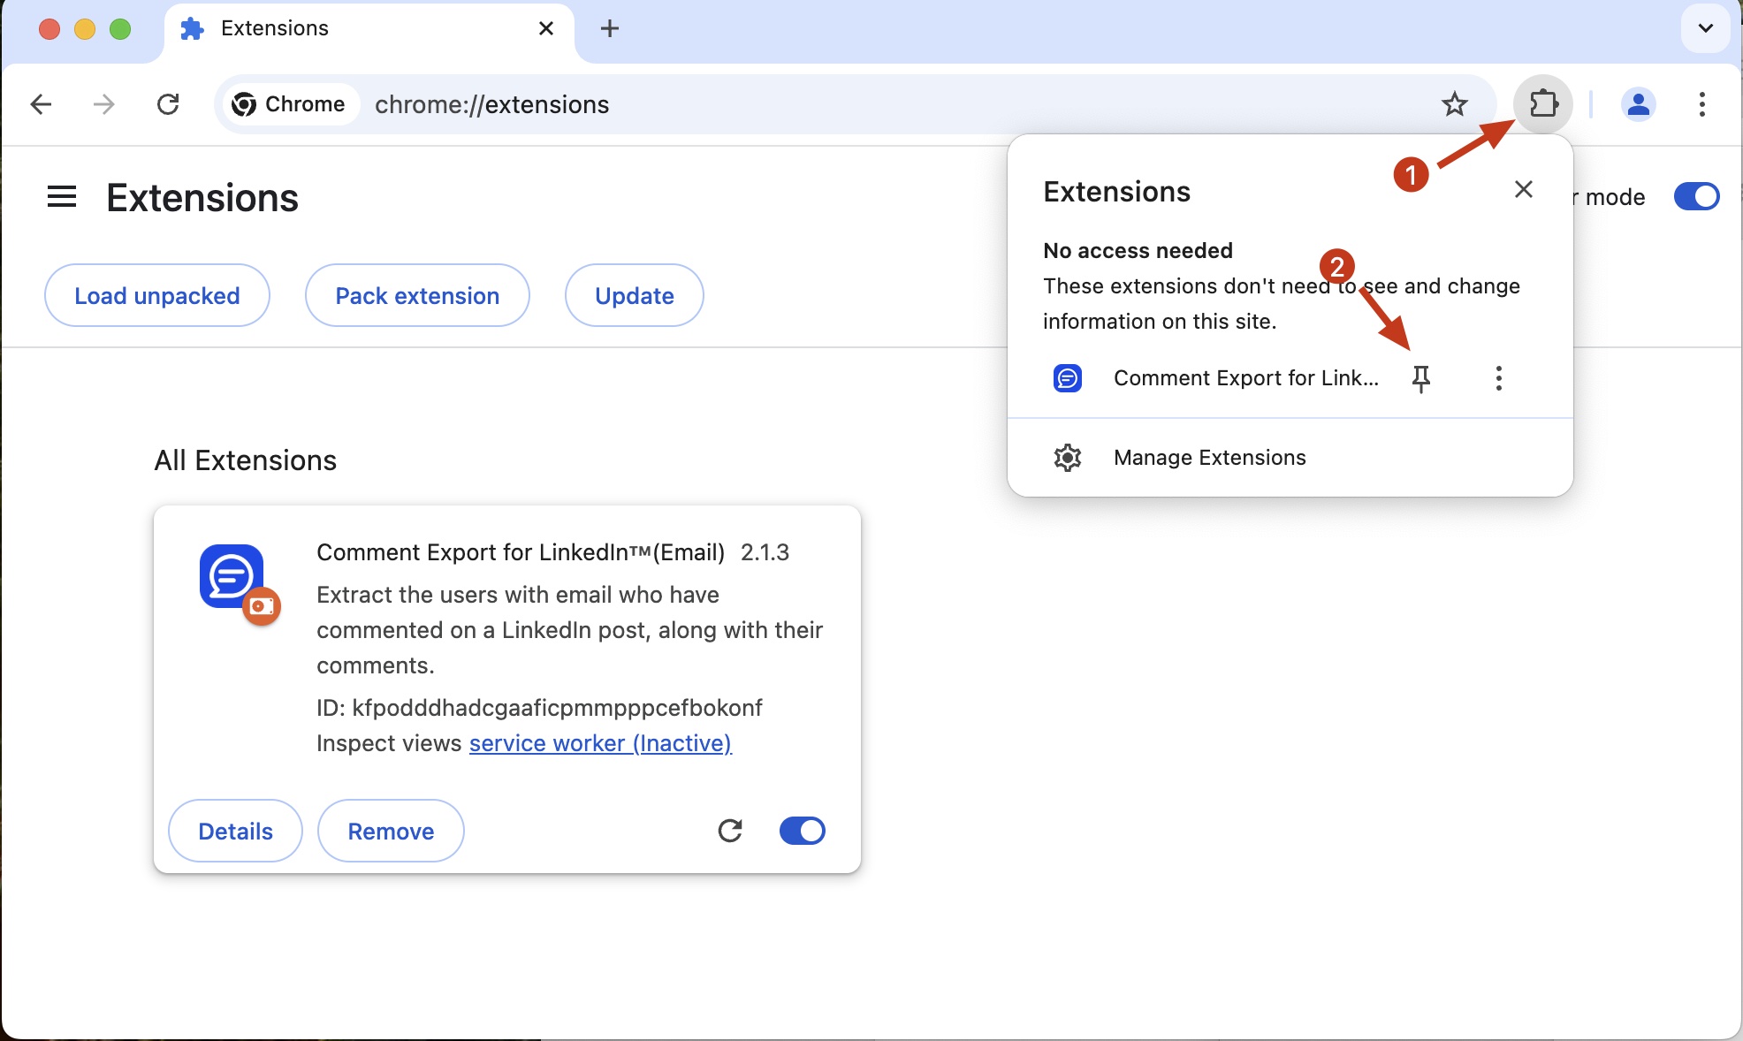The width and height of the screenshot is (1743, 1041).
Task: Click the red macOS window close button
Action: 49,29
